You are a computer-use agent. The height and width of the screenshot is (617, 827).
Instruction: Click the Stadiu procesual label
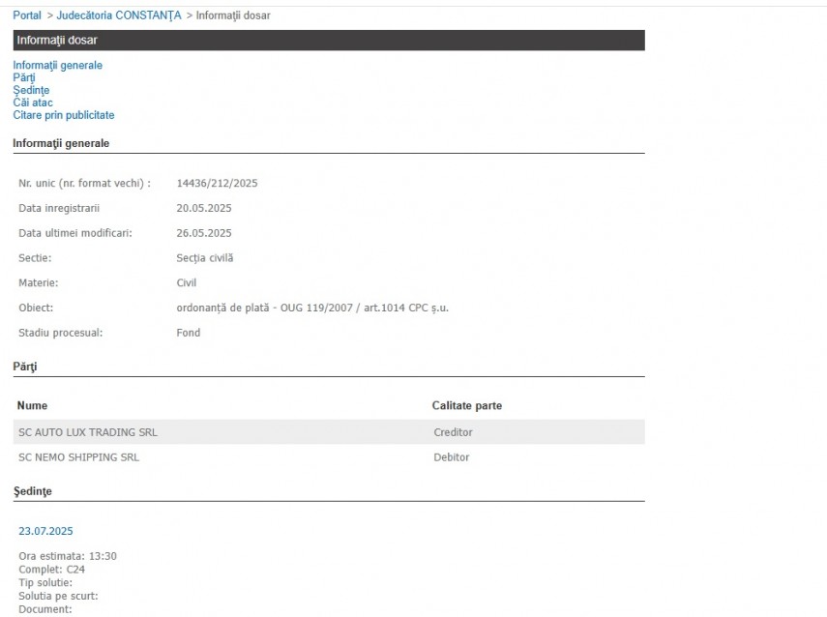click(x=61, y=333)
